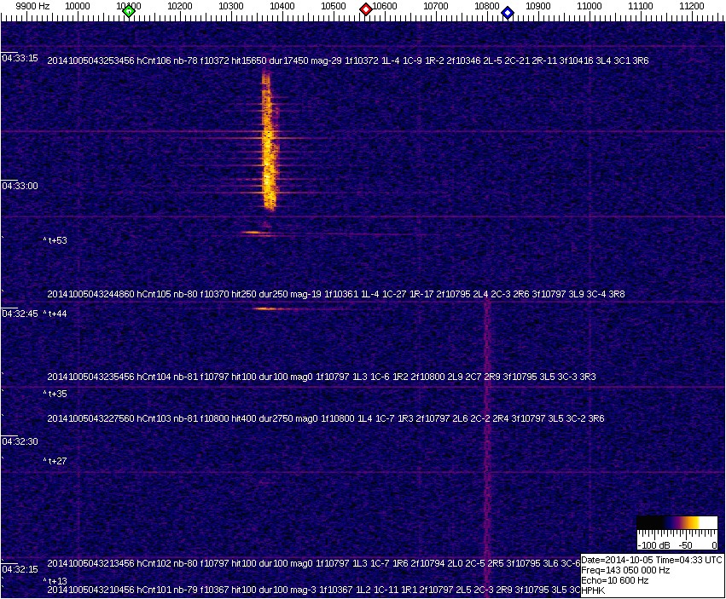The height and width of the screenshot is (599, 726).
Task: Click the -100 dB scale label
Action: (651, 545)
